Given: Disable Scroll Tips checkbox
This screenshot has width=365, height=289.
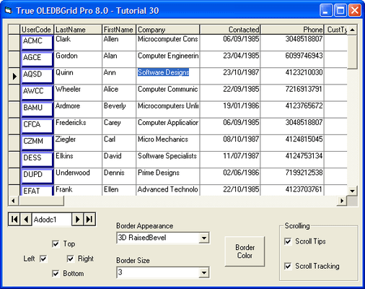Looking at the screenshot, I should (x=288, y=241).
